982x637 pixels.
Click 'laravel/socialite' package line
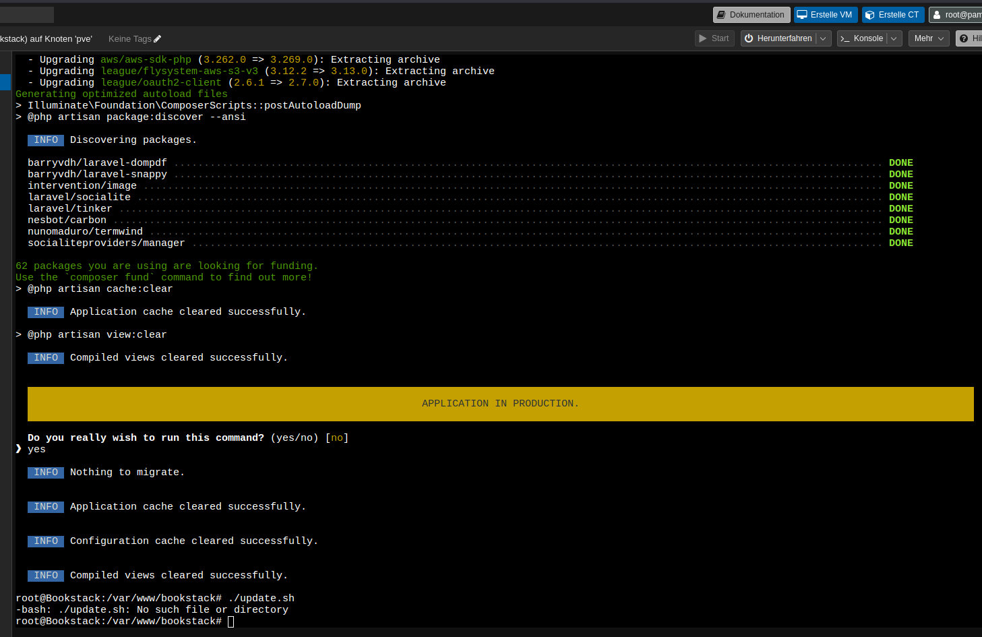pyautogui.click(x=470, y=198)
